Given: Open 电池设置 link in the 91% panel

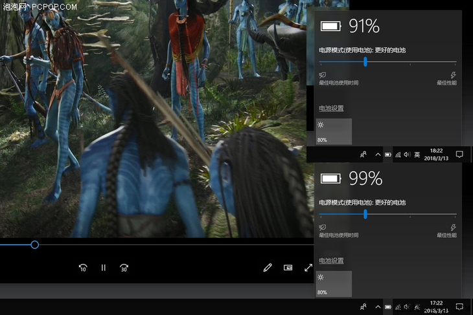Looking at the screenshot, I should [x=331, y=108].
